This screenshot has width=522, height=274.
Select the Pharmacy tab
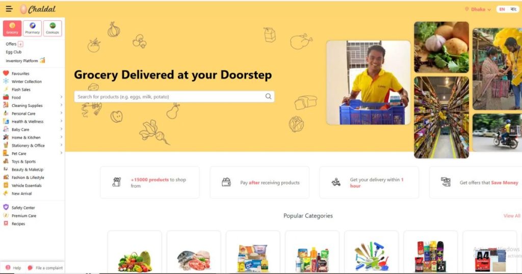tap(32, 28)
